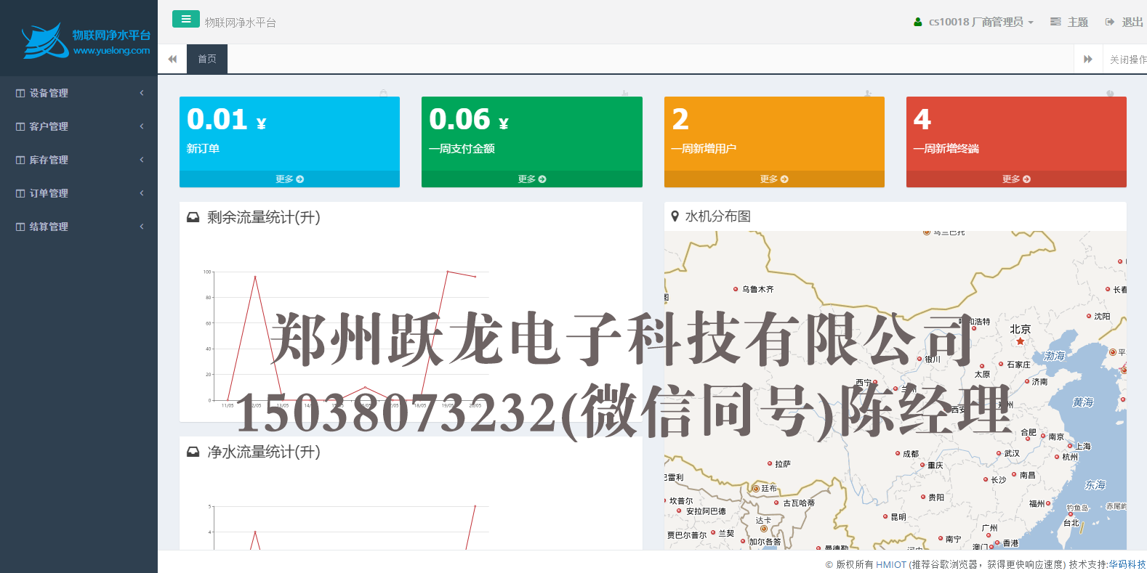This screenshot has height=573, width=1147.
Task: Open the 关闭操作 dropdown
Action: point(1127,59)
